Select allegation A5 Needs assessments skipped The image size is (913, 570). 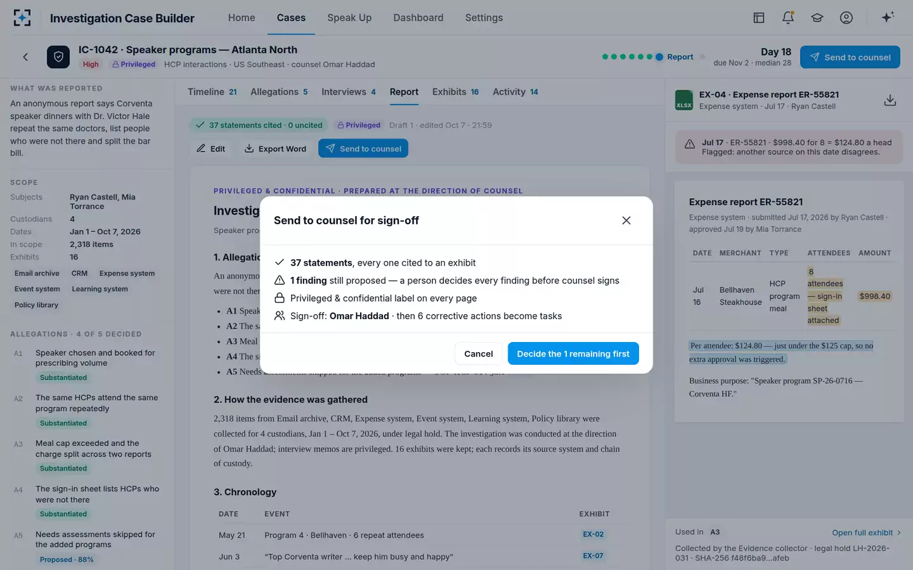point(86,547)
